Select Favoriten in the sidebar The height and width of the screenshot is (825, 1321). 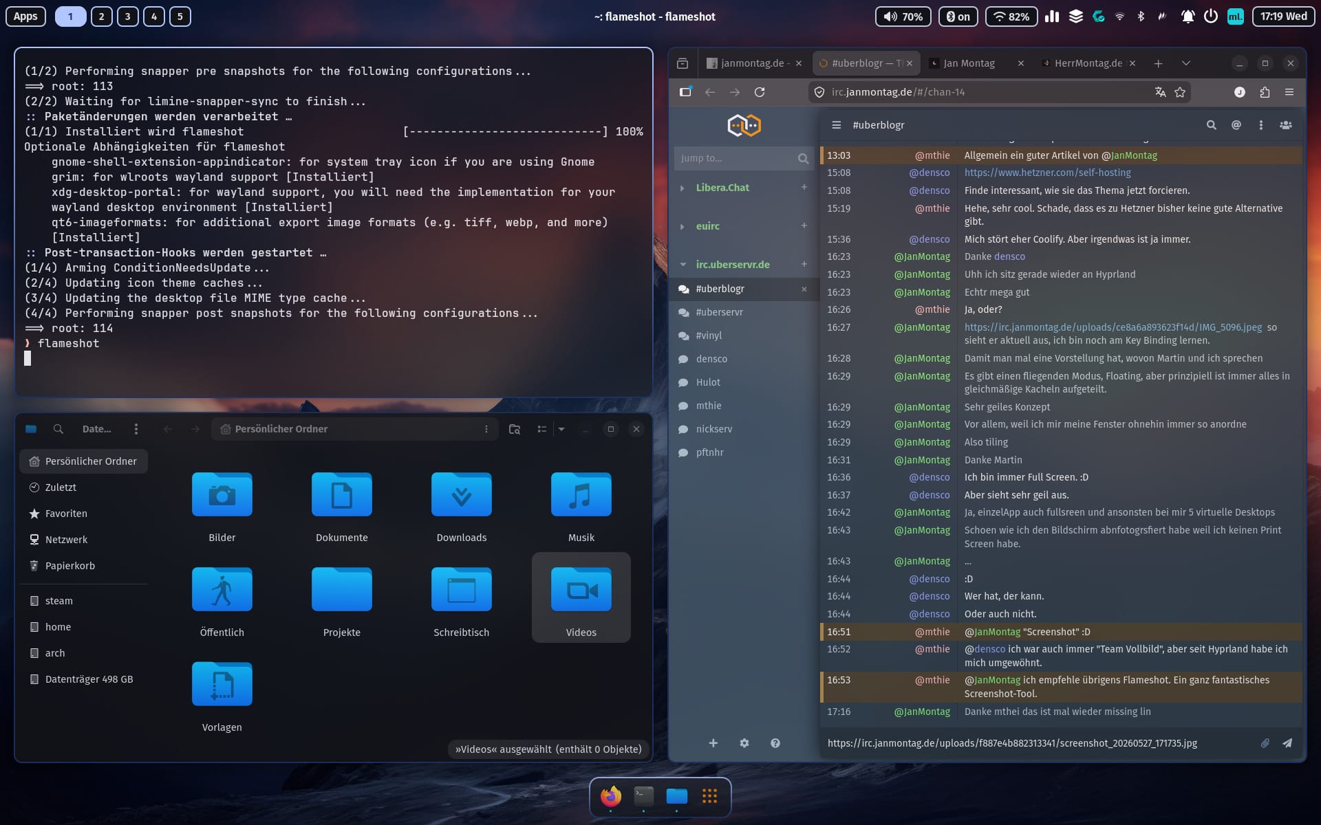coord(84,514)
